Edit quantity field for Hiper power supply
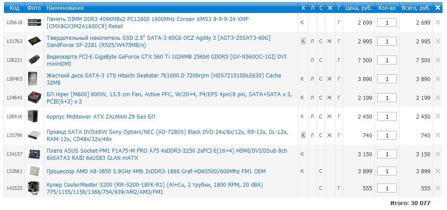This screenshot has height=210, width=447. coord(387,98)
